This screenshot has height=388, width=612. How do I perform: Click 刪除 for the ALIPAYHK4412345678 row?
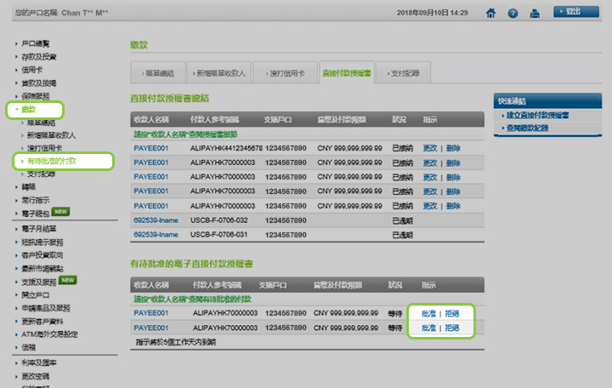(453, 148)
